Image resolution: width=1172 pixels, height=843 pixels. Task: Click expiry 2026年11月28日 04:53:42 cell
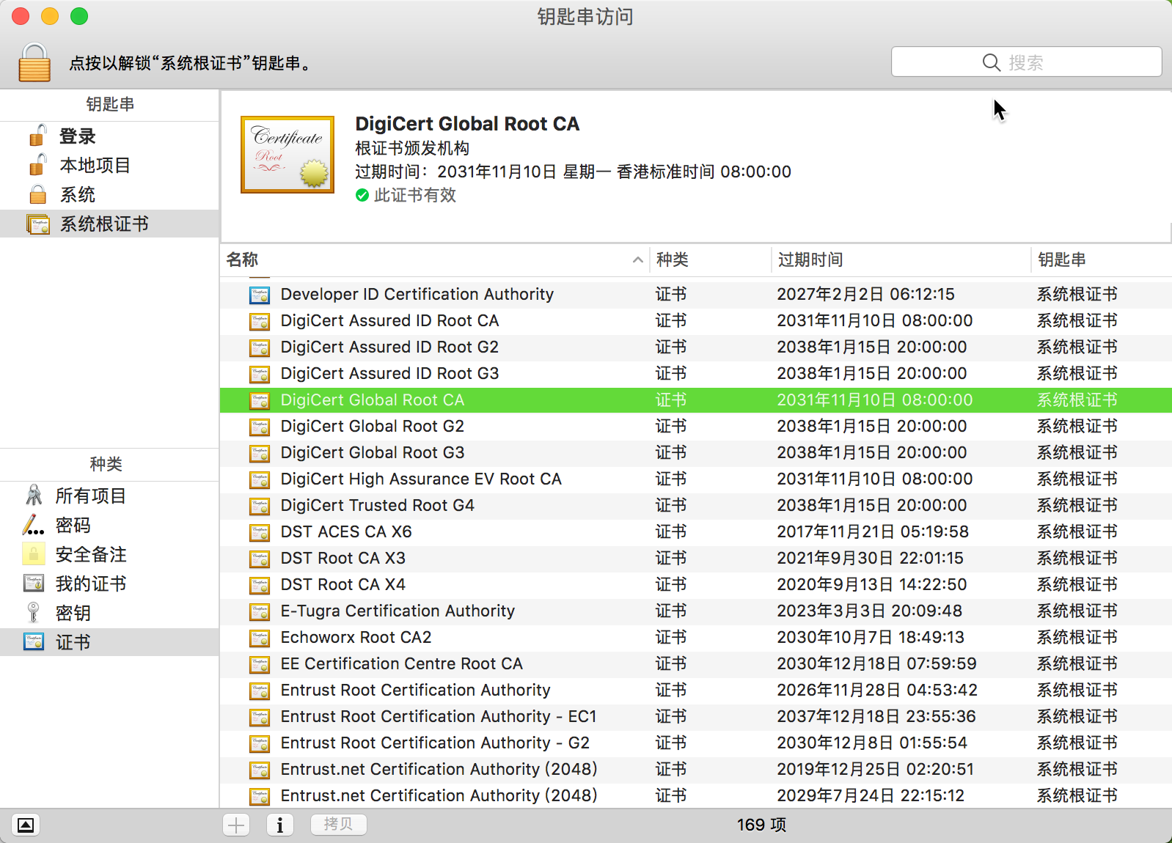point(877,691)
